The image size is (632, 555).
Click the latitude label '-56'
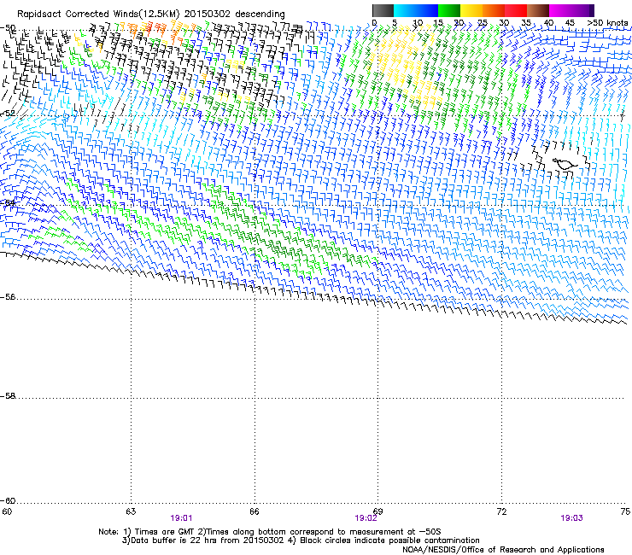(x=8, y=296)
